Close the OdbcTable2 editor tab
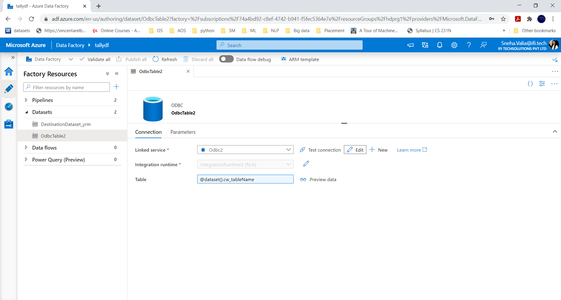 click(188, 71)
